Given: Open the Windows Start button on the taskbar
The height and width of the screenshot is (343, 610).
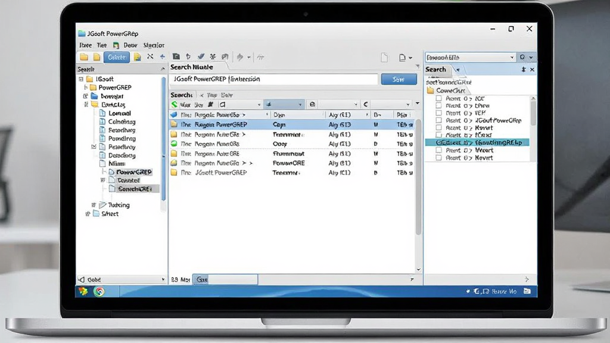Looking at the screenshot, I should (83, 291).
